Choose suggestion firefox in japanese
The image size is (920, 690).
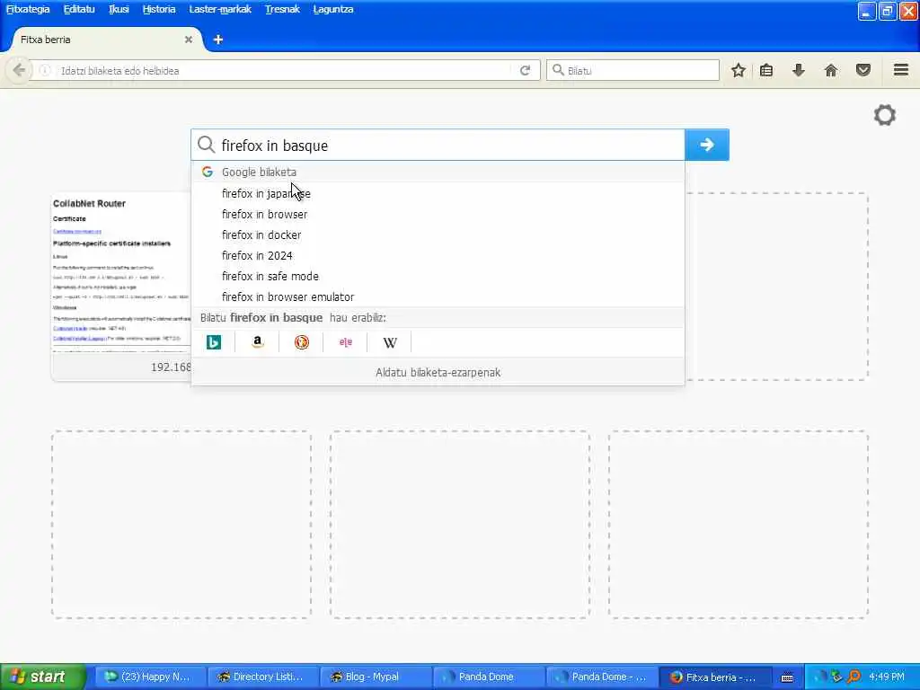click(438, 194)
